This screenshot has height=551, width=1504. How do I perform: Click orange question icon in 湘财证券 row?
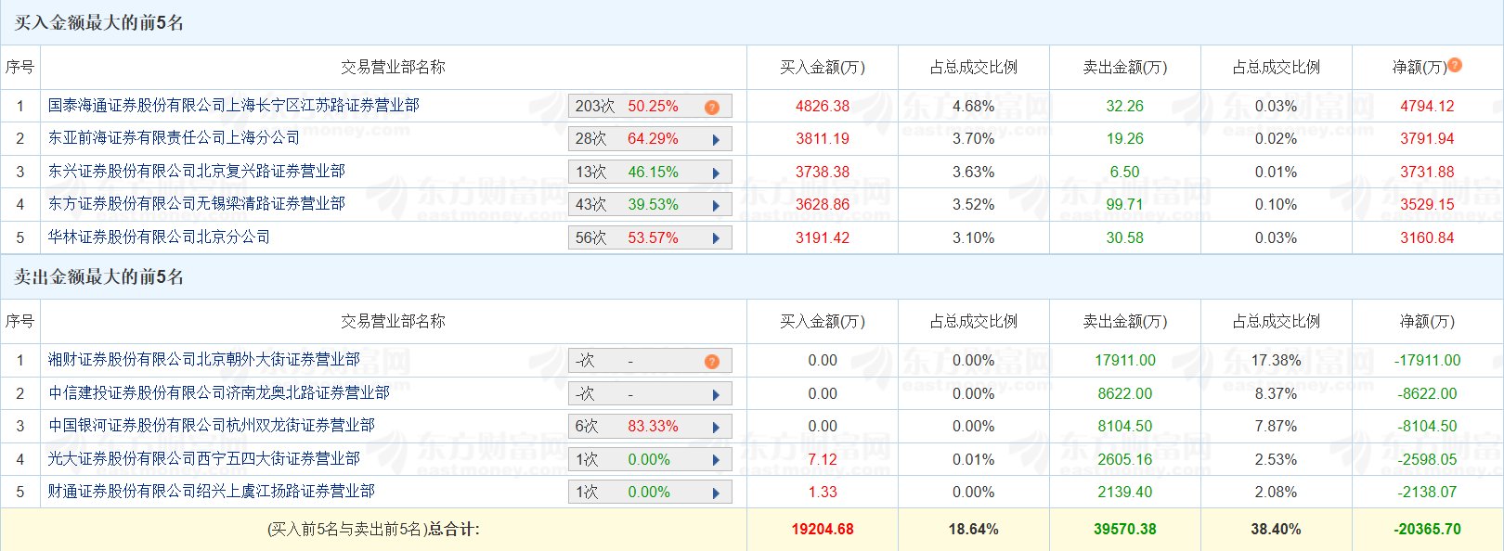(712, 362)
